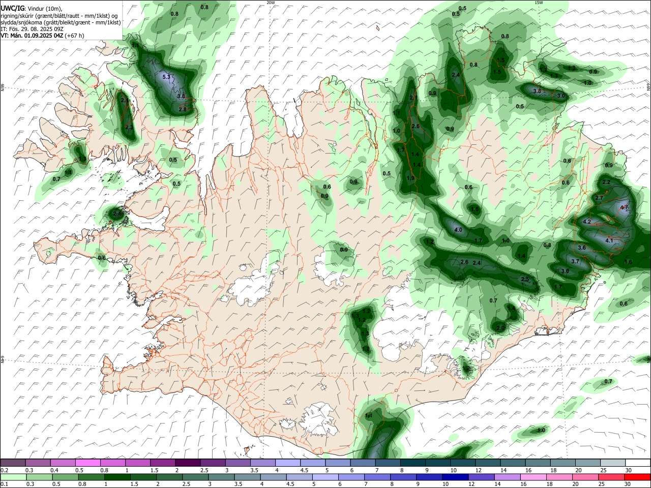Select the 5.3 precipitation value
This screenshot has height=488, width=651.
[x=166, y=77]
